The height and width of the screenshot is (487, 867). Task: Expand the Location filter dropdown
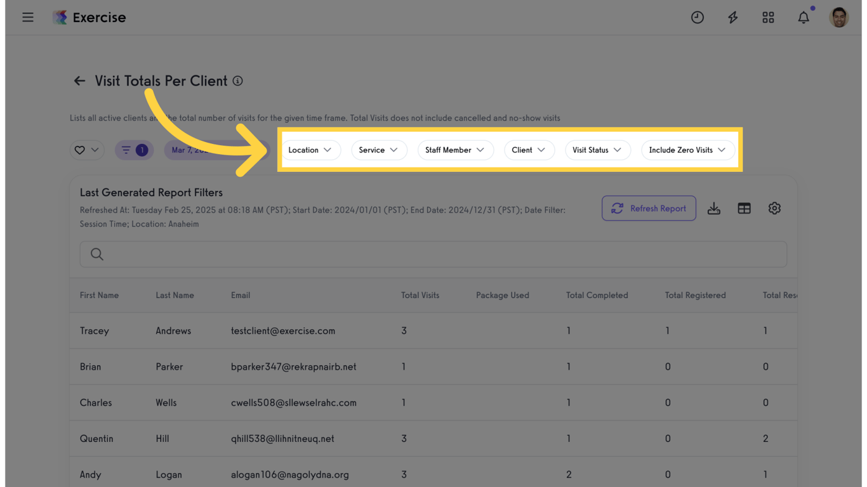pos(310,150)
